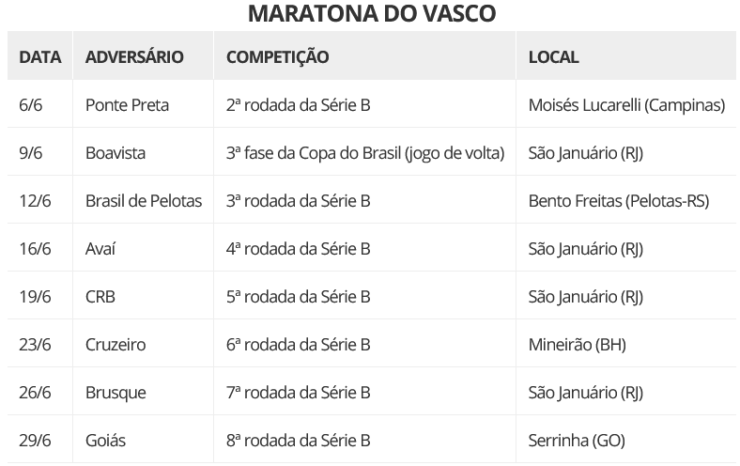740x466 pixels.
Task: Click the Brusque opponent cell
Action: point(116,393)
